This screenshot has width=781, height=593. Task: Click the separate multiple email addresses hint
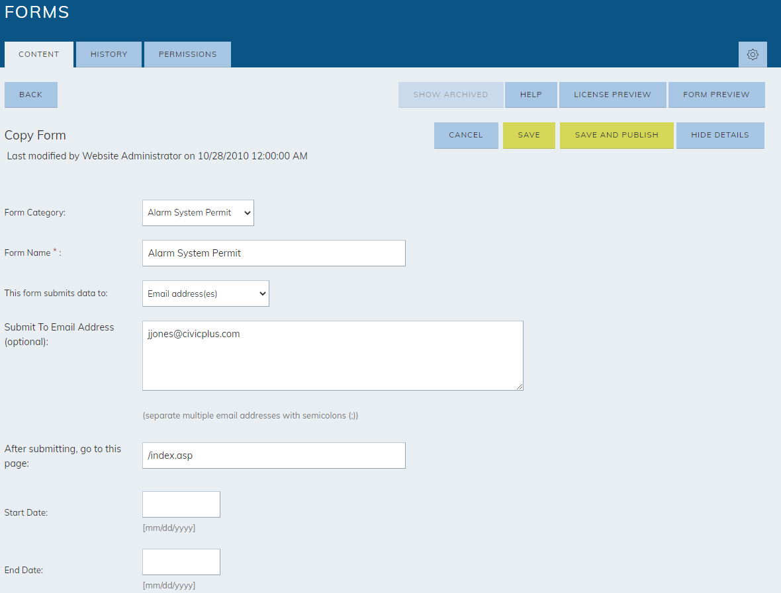click(x=250, y=415)
